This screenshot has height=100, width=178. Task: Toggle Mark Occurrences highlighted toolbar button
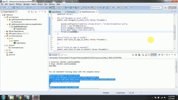[x=53, y=7]
